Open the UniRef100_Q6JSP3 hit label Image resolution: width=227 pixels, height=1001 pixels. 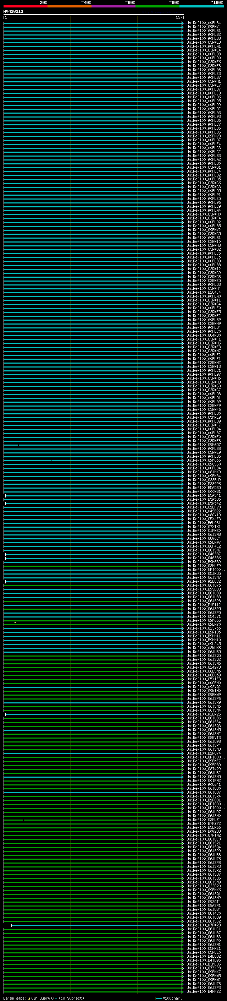pyautogui.click(x=203, y=988)
